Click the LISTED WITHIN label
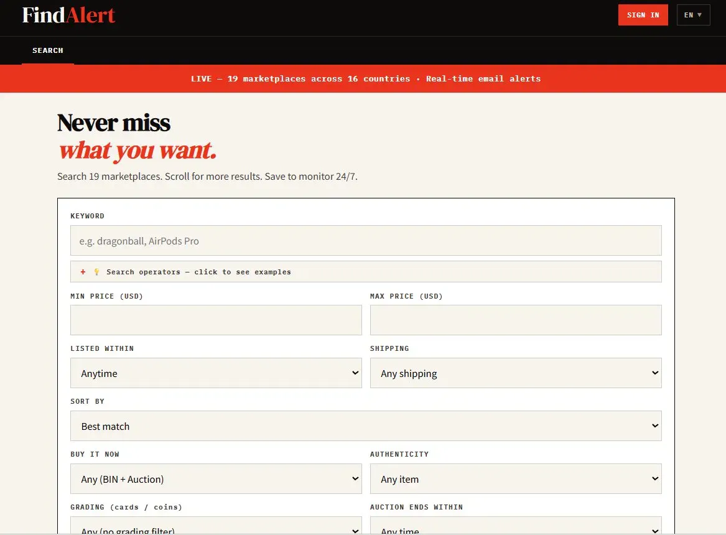Viewport: 726px width, 535px height. tap(102, 348)
